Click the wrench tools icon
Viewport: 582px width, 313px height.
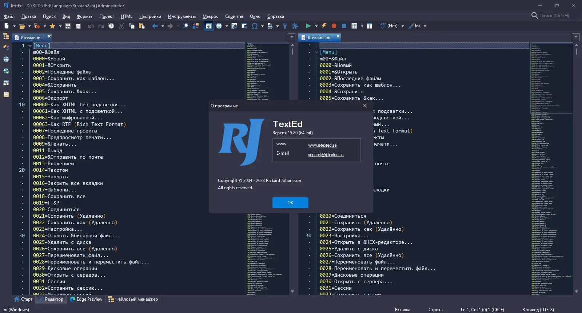coord(285,26)
